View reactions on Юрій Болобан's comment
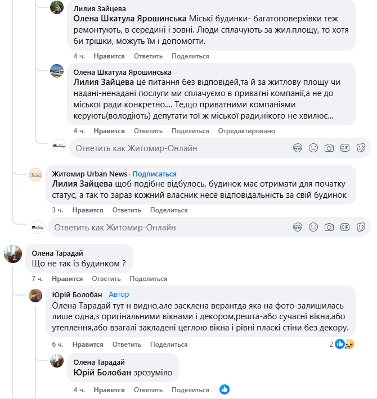 click(342, 344)
